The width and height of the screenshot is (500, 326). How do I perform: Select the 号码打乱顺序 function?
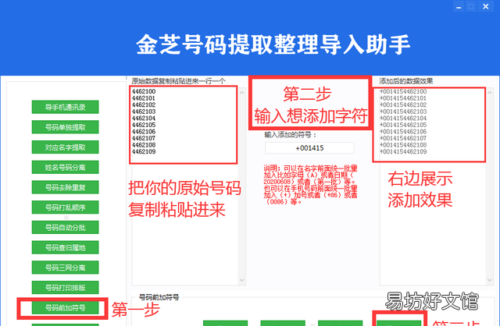click(x=65, y=207)
